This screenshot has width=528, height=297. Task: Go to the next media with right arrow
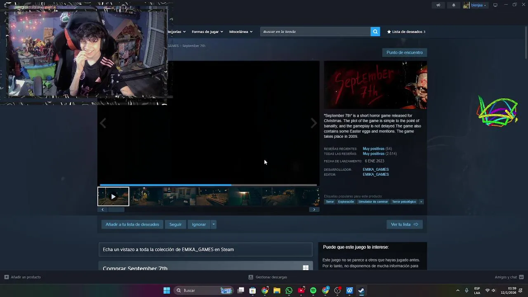pos(314,123)
